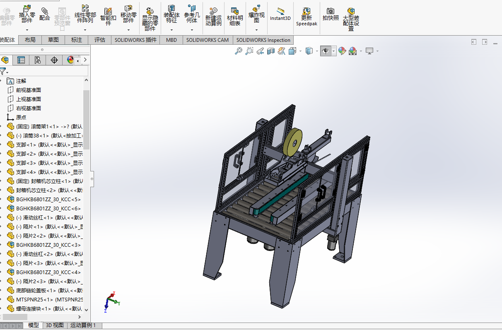Open Hide/Show Items dropdown arrow
The height and width of the screenshot is (330, 502).
[x=334, y=51]
